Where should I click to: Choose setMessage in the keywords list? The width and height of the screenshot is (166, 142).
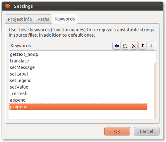tap(78, 67)
